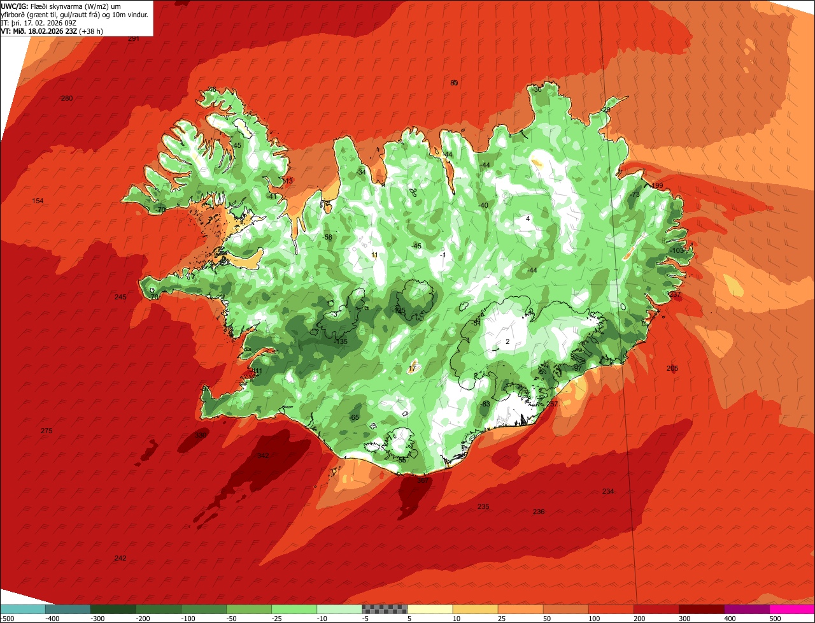815x623 pixels.
Task: Click the initial time 'IT: þri. 17. 02. 2026 09Z'
Action: tap(39, 23)
